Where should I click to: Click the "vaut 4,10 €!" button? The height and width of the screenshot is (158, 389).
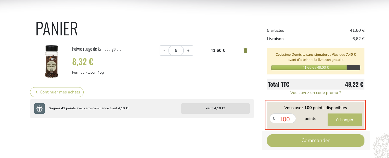click(215, 109)
